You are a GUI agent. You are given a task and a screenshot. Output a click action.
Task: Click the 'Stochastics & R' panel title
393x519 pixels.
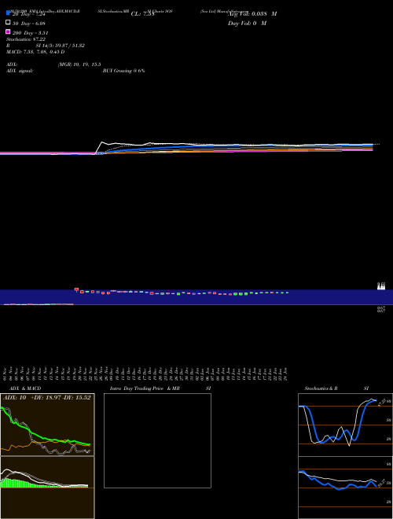321,388
